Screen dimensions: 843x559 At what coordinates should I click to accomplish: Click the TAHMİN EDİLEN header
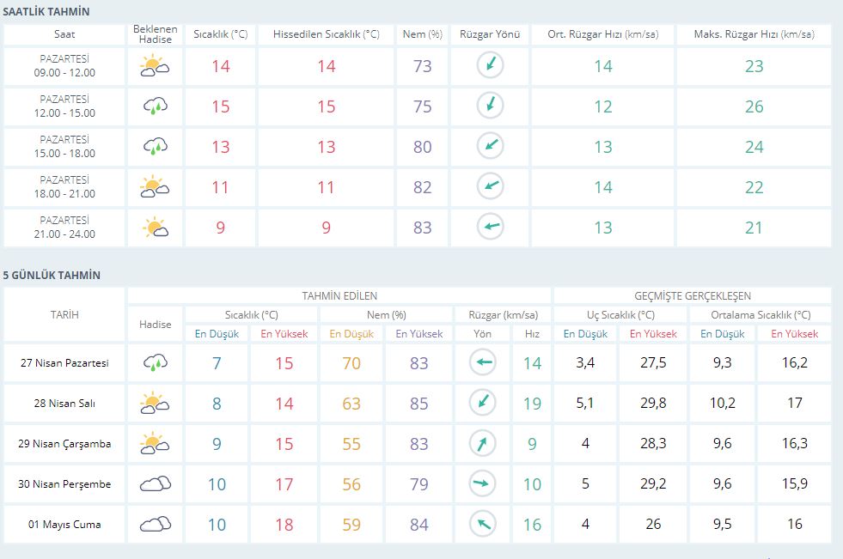339,295
